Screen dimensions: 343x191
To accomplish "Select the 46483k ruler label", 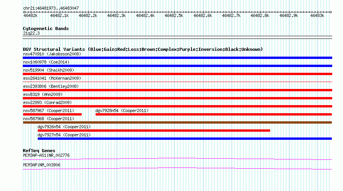I will pyautogui.click(x=317, y=15).
